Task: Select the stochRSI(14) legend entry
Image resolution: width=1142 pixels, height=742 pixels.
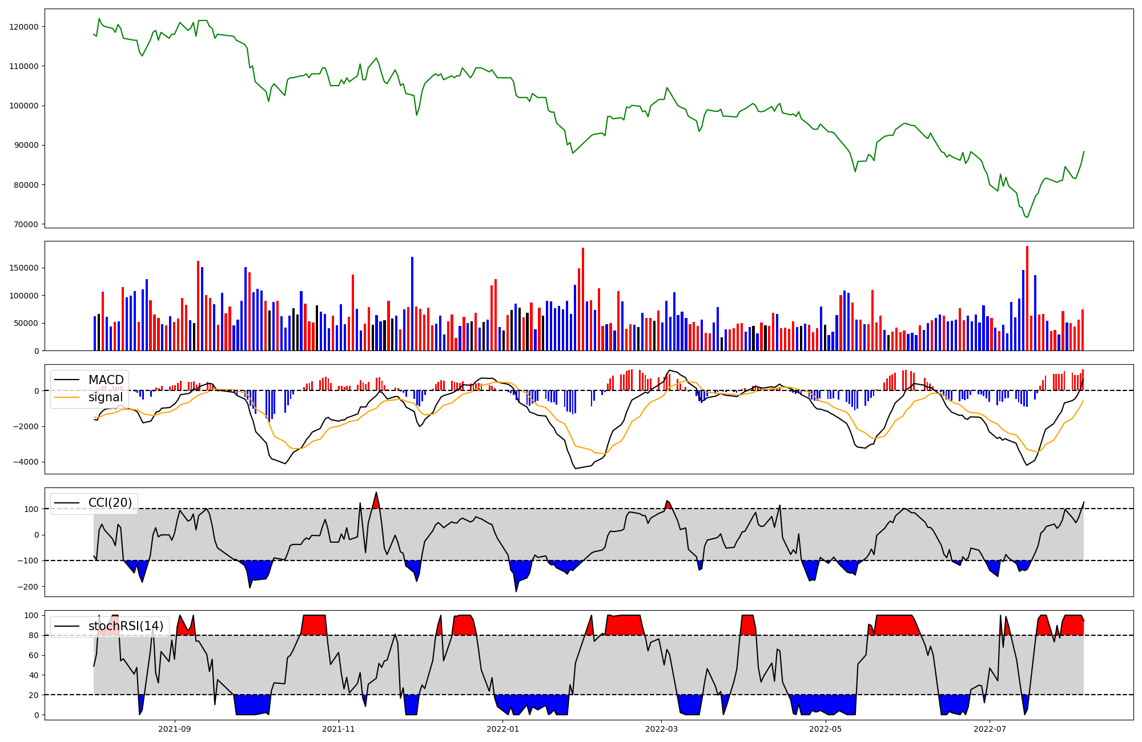Action: coord(126,626)
